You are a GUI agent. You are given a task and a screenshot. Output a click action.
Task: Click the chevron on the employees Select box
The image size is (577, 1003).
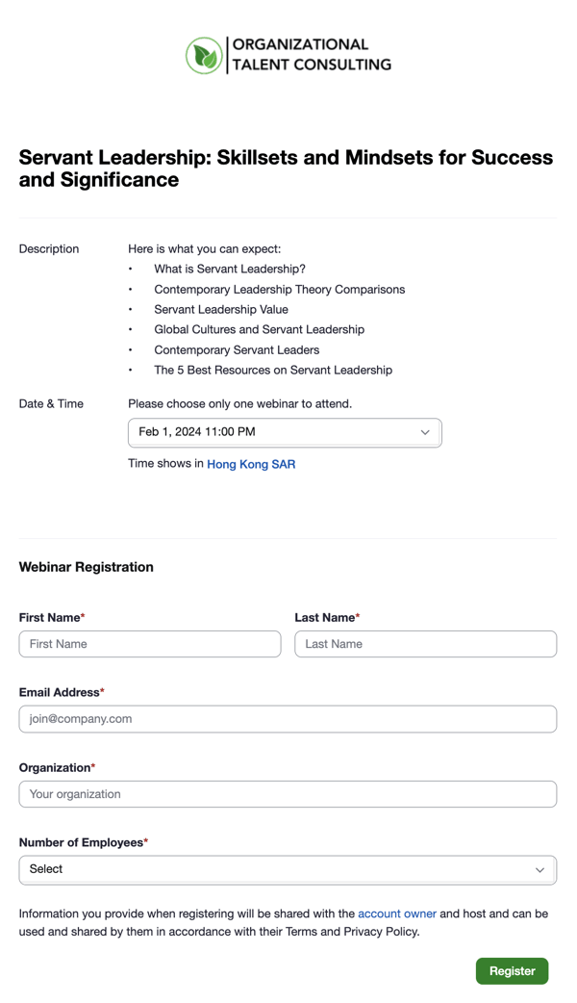tap(539, 869)
